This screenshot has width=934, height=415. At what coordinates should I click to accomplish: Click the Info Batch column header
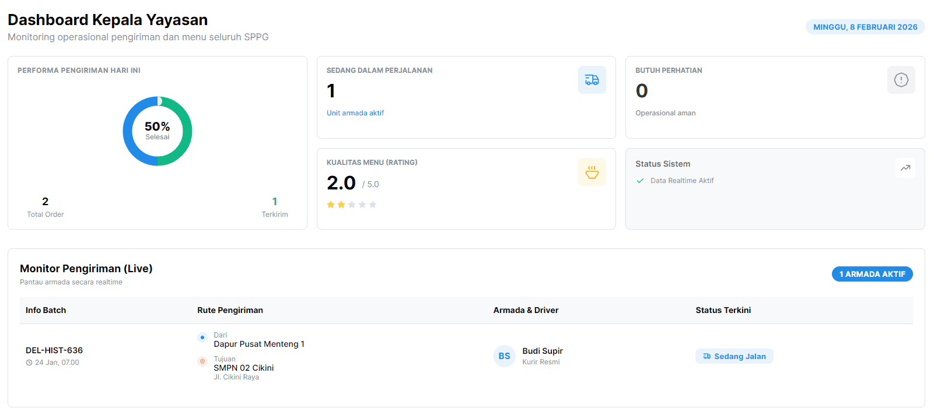(46, 310)
